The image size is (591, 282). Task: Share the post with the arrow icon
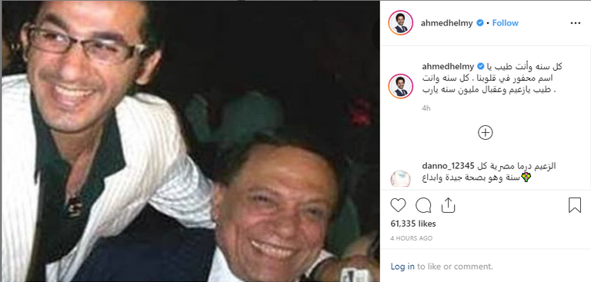coord(448,206)
